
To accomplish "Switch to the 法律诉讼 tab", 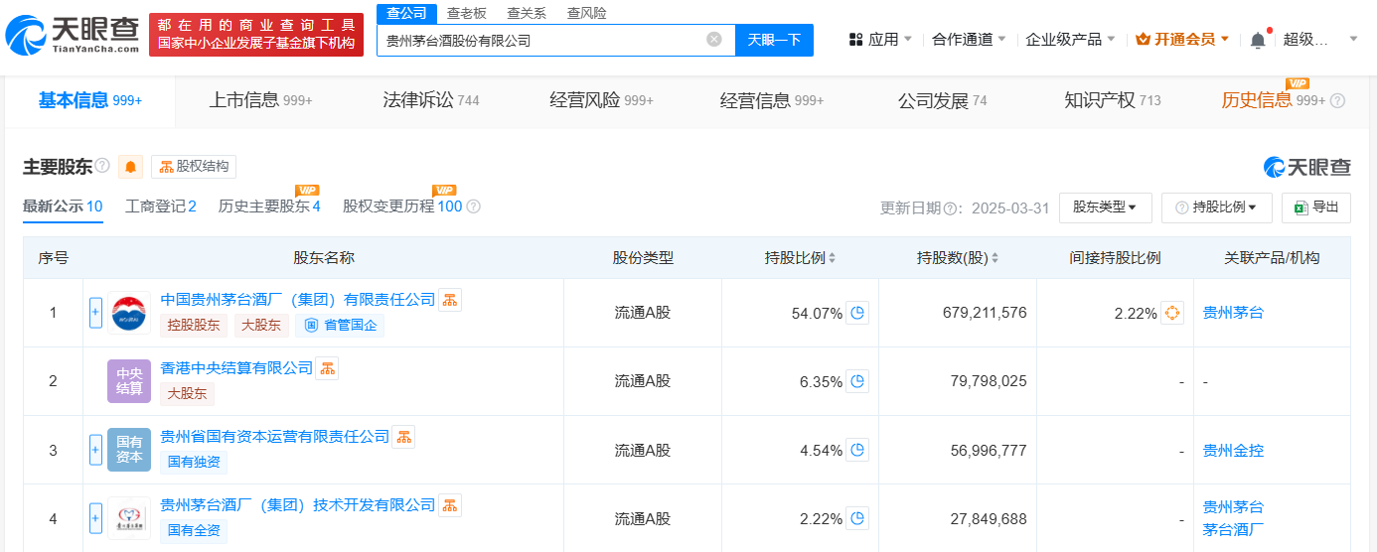I will (x=430, y=100).
